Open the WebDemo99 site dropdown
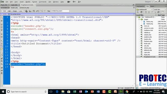 [145, 9]
